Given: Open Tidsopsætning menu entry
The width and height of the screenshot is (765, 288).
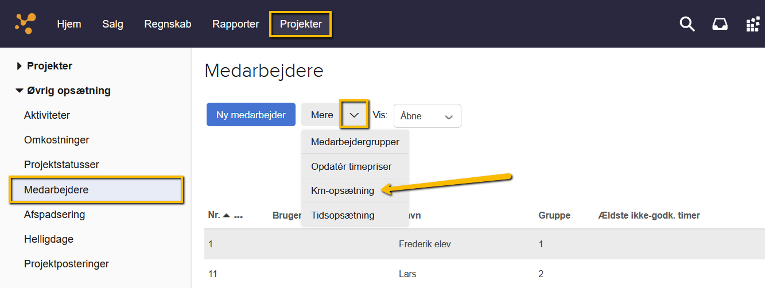Looking at the screenshot, I should tap(343, 216).
